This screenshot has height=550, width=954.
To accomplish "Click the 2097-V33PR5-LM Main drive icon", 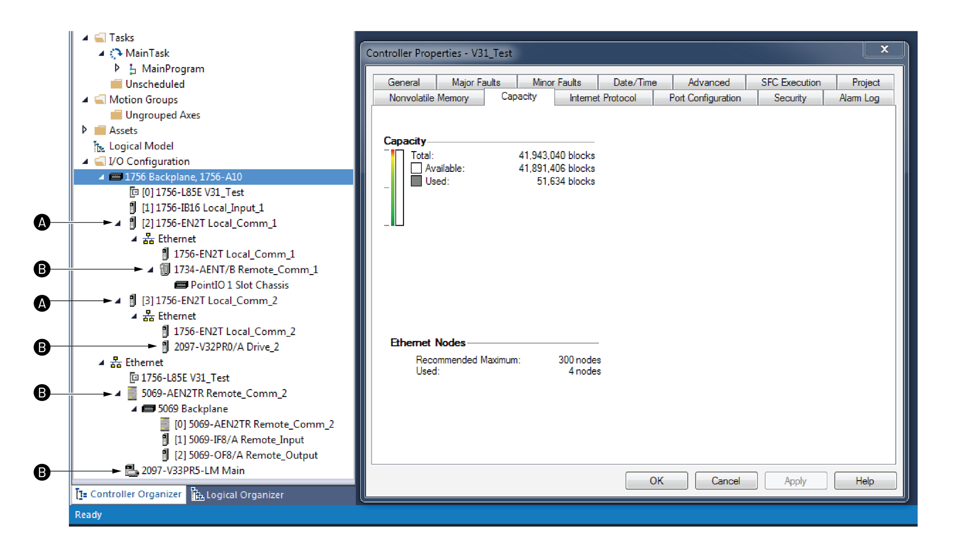I will (132, 470).
